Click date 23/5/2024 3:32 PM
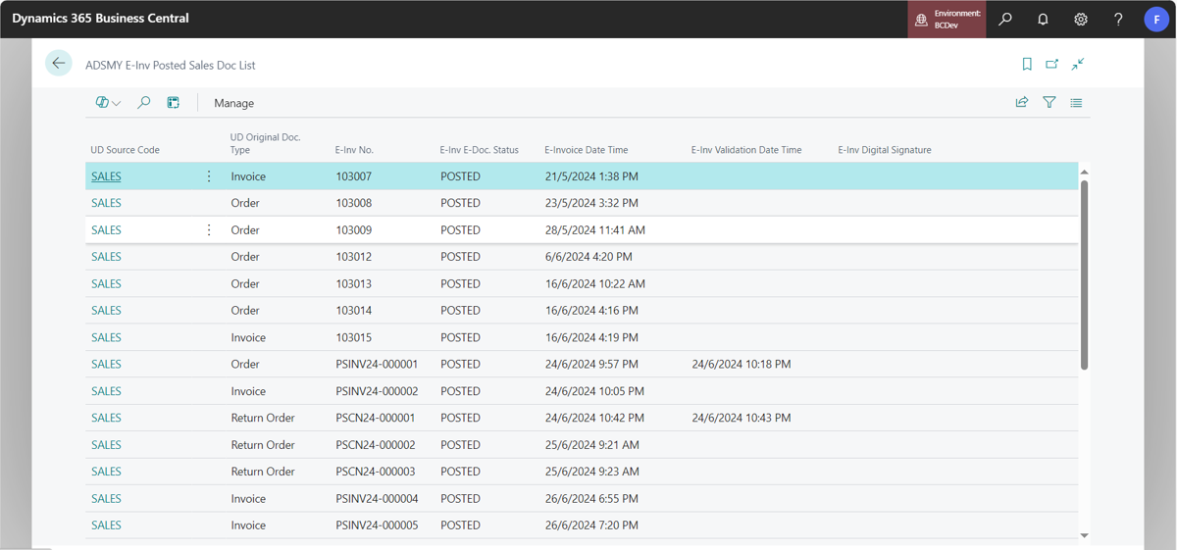 pos(591,203)
